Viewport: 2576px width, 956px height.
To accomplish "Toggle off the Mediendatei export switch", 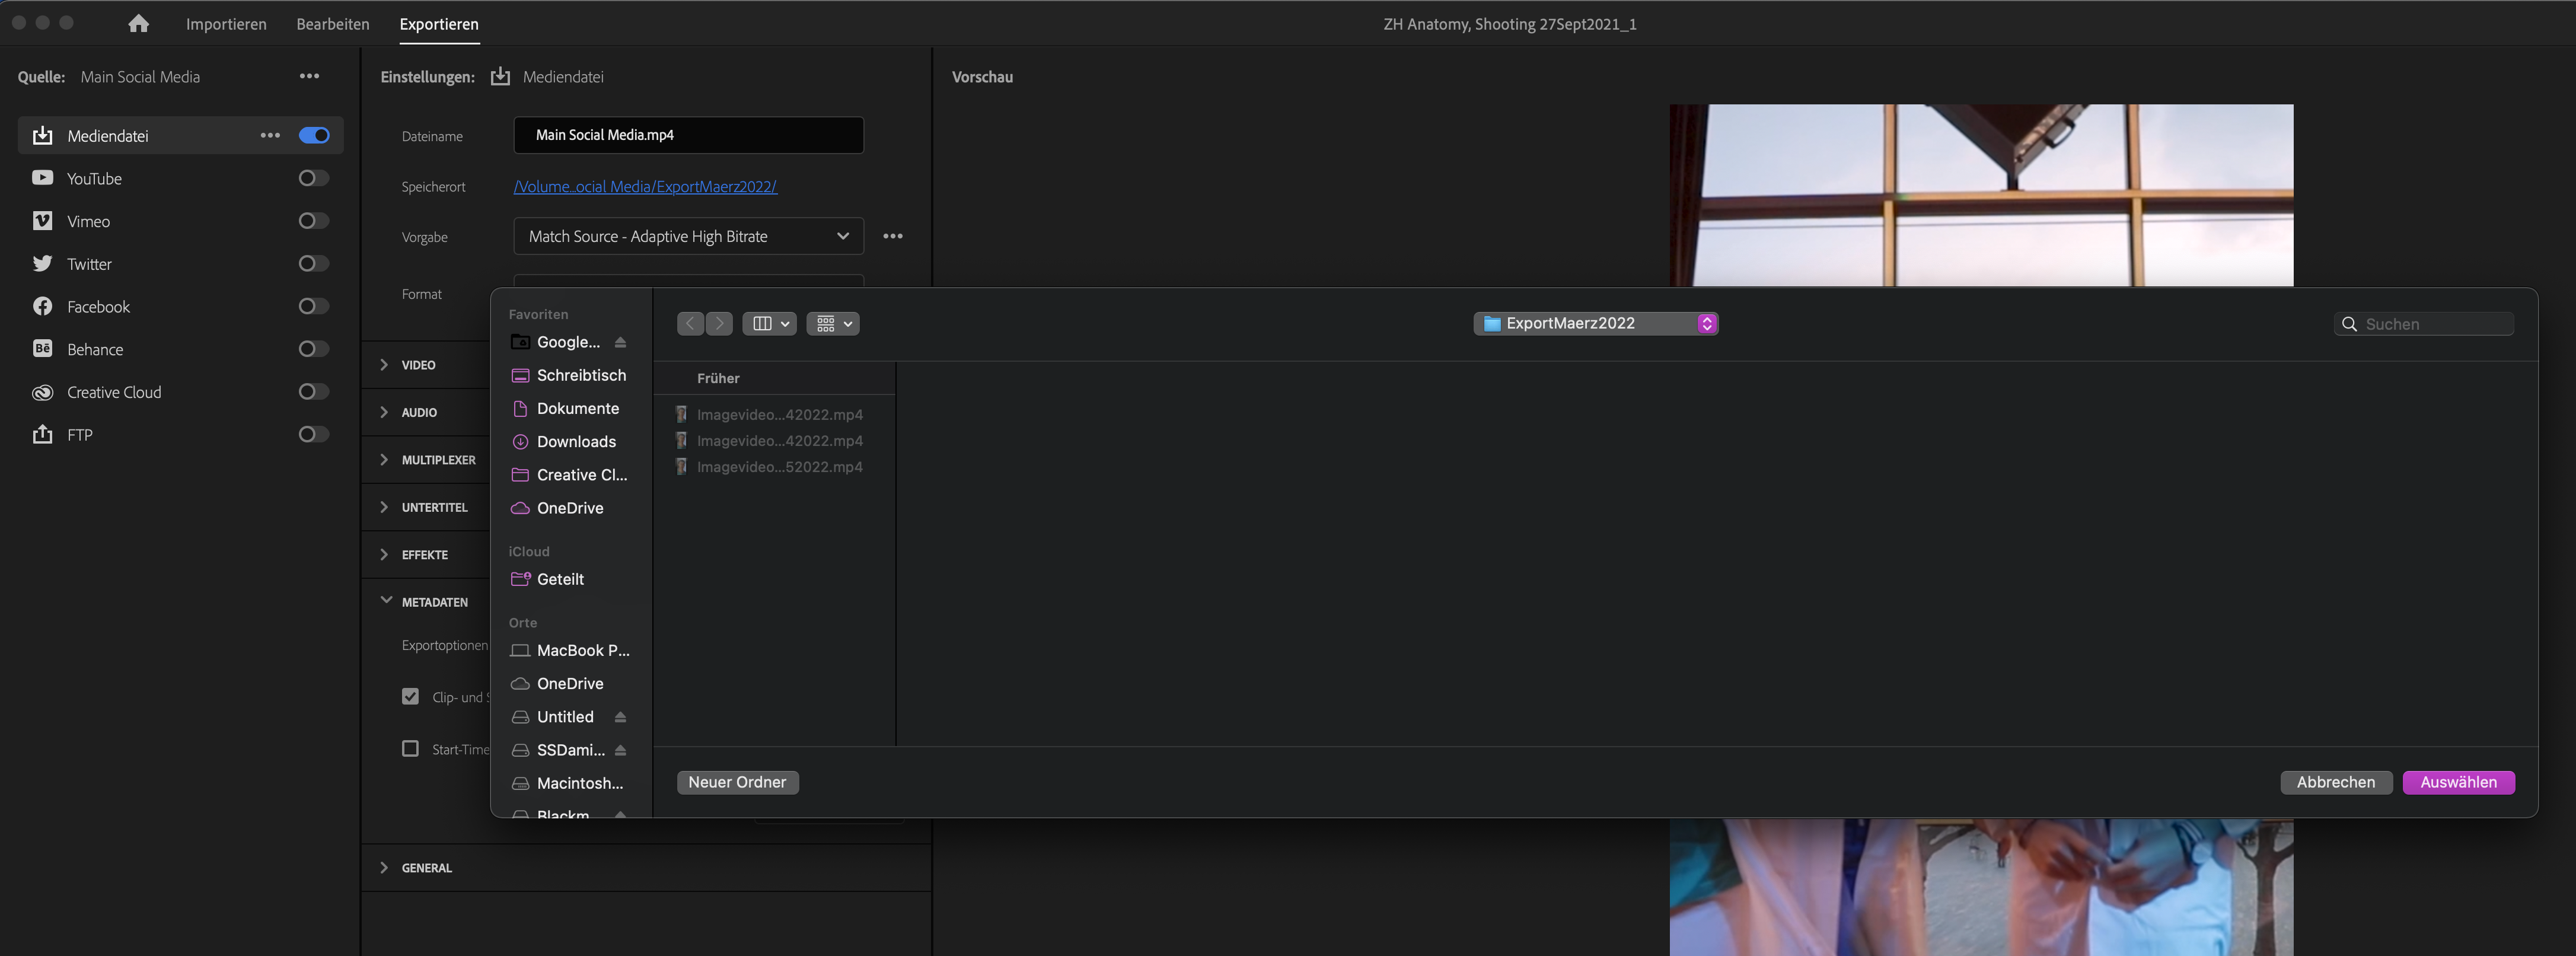I will (x=313, y=135).
